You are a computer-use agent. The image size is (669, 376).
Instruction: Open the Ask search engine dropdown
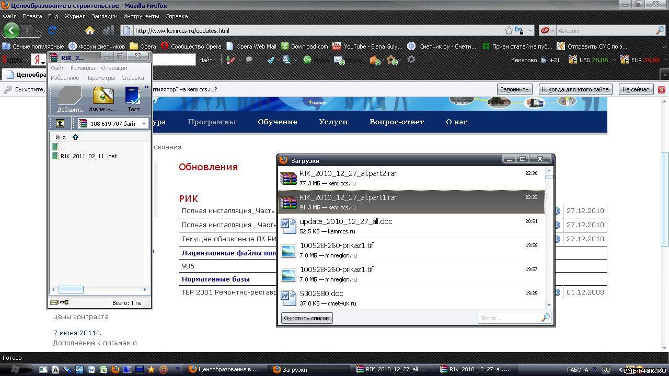[x=547, y=30]
